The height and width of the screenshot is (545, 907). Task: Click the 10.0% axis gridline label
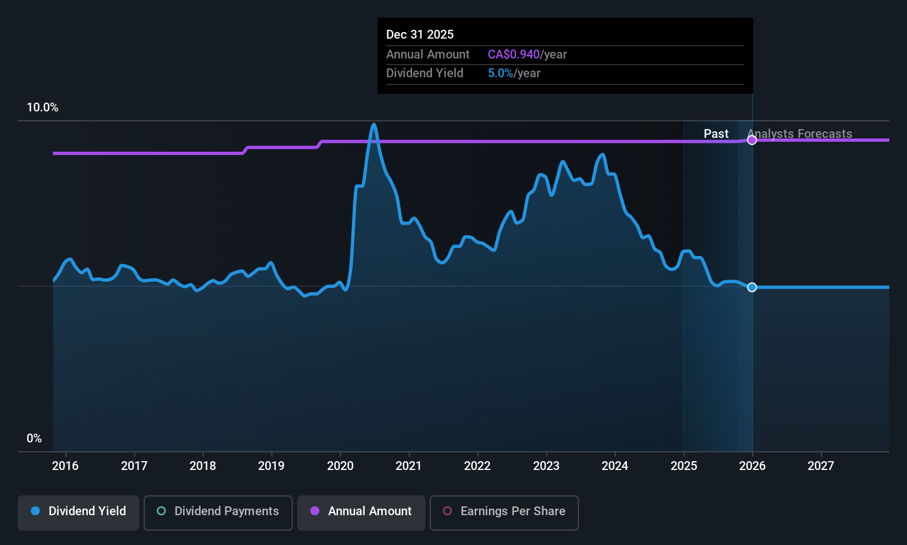(x=43, y=108)
